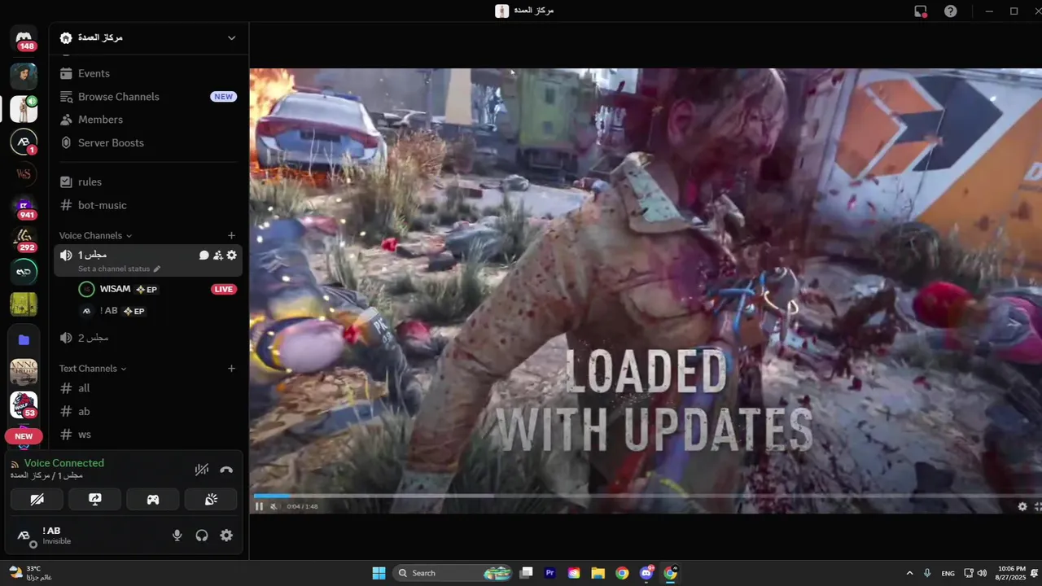Open the ws text channel
This screenshot has height=586, width=1042.
[148, 435]
